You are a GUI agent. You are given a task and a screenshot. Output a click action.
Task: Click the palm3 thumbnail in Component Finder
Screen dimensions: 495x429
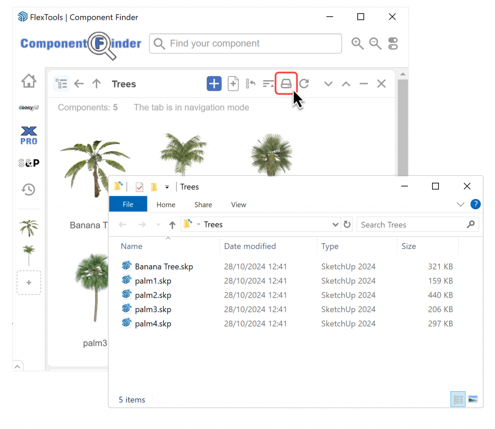92,287
